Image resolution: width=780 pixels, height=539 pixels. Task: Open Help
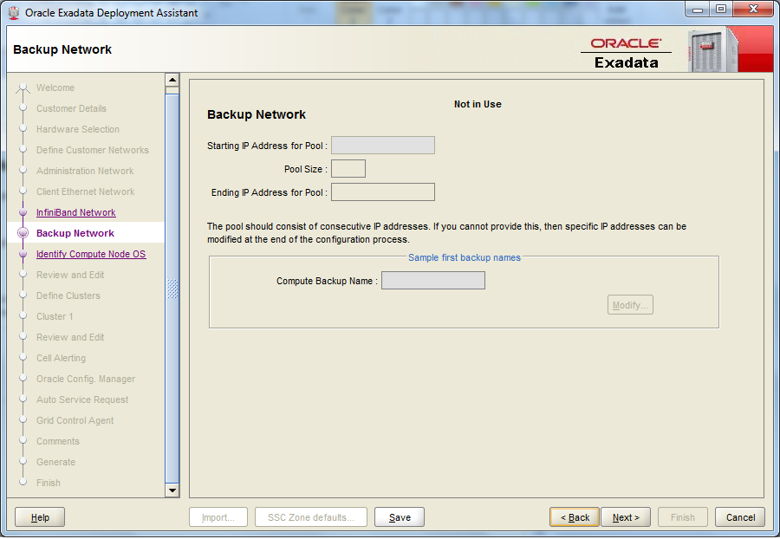point(40,517)
